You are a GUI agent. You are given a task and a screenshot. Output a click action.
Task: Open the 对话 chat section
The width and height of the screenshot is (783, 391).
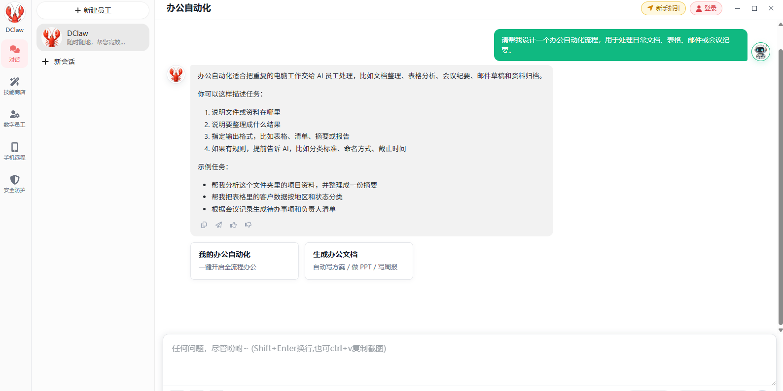point(14,54)
